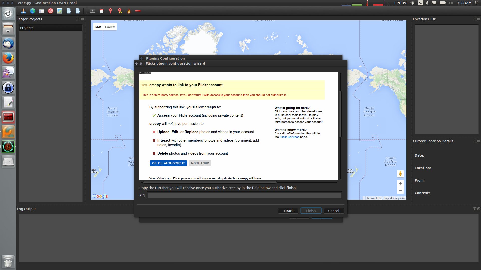
Task: Close the Locations List panel
Action: click(479, 19)
